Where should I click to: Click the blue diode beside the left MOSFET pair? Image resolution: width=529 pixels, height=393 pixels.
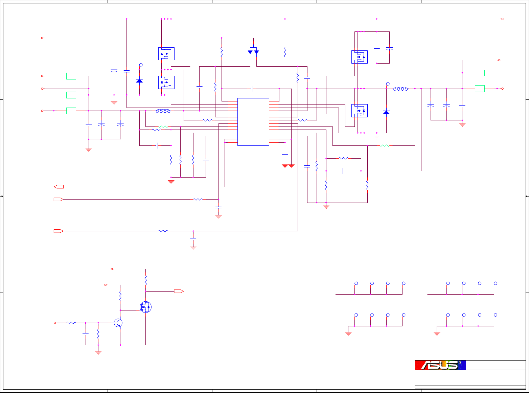point(139,80)
